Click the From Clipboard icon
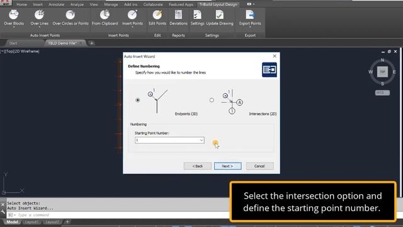403x227 pixels. pyautogui.click(x=105, y=15)
